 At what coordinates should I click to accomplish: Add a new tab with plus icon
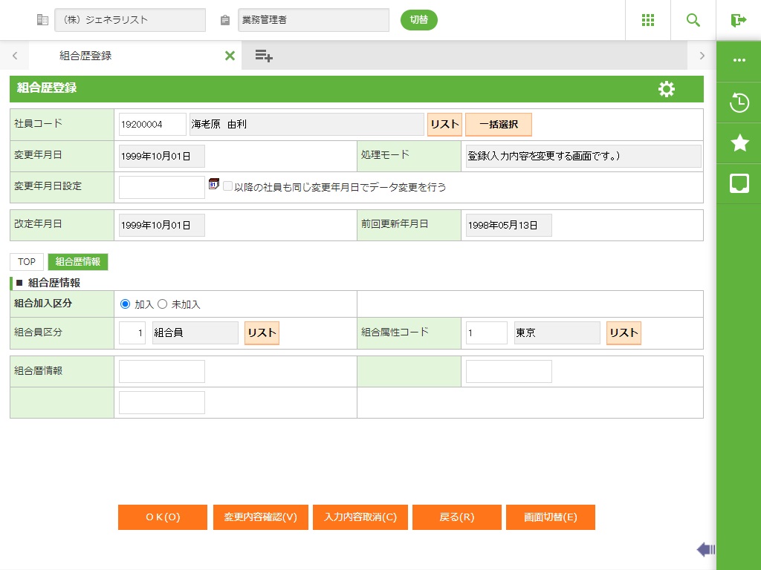pyautogui.click(x=264, y=56)
